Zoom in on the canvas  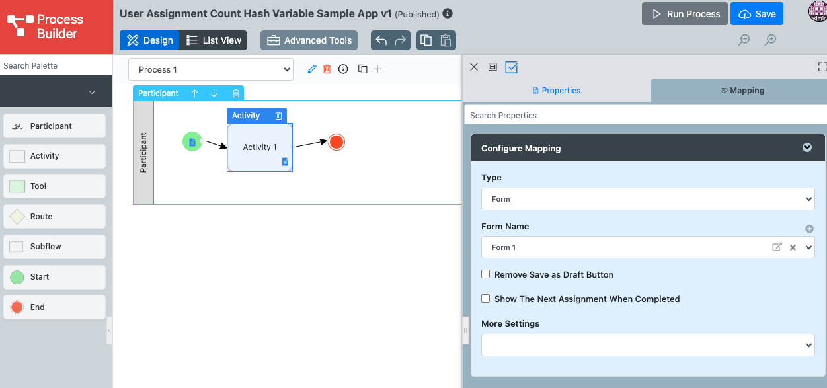point(770,40)
